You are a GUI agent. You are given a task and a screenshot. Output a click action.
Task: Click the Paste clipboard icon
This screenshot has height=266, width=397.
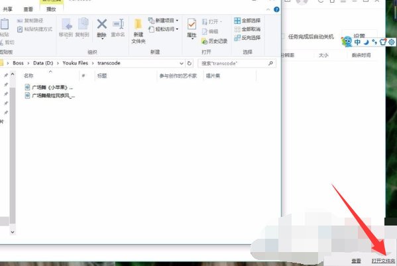point(4,25)
